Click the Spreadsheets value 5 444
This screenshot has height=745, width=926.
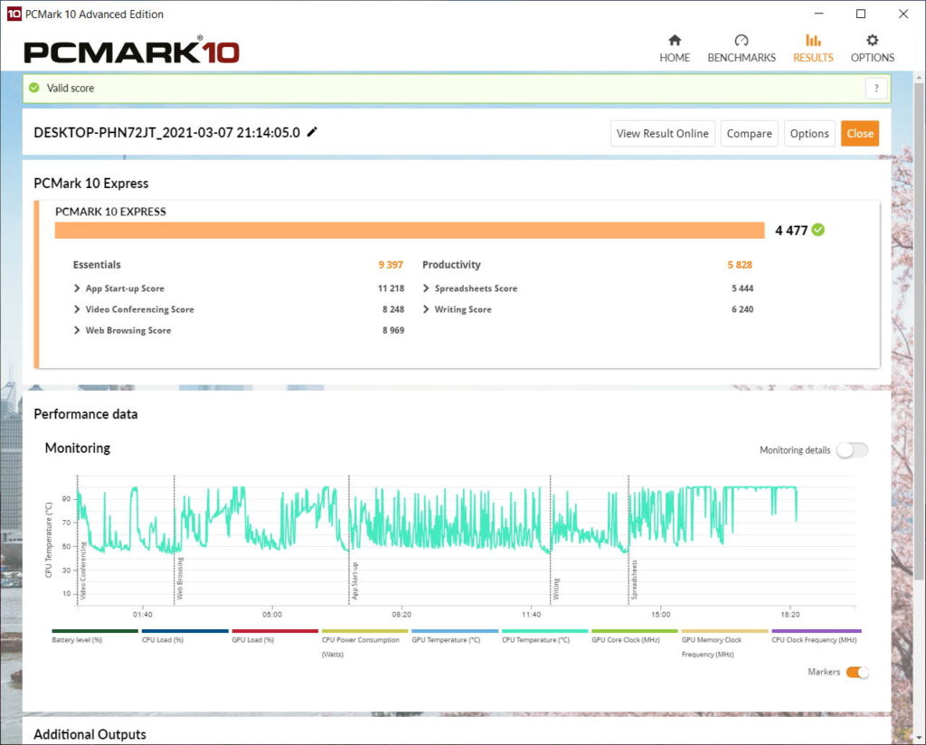click(742, 288)
